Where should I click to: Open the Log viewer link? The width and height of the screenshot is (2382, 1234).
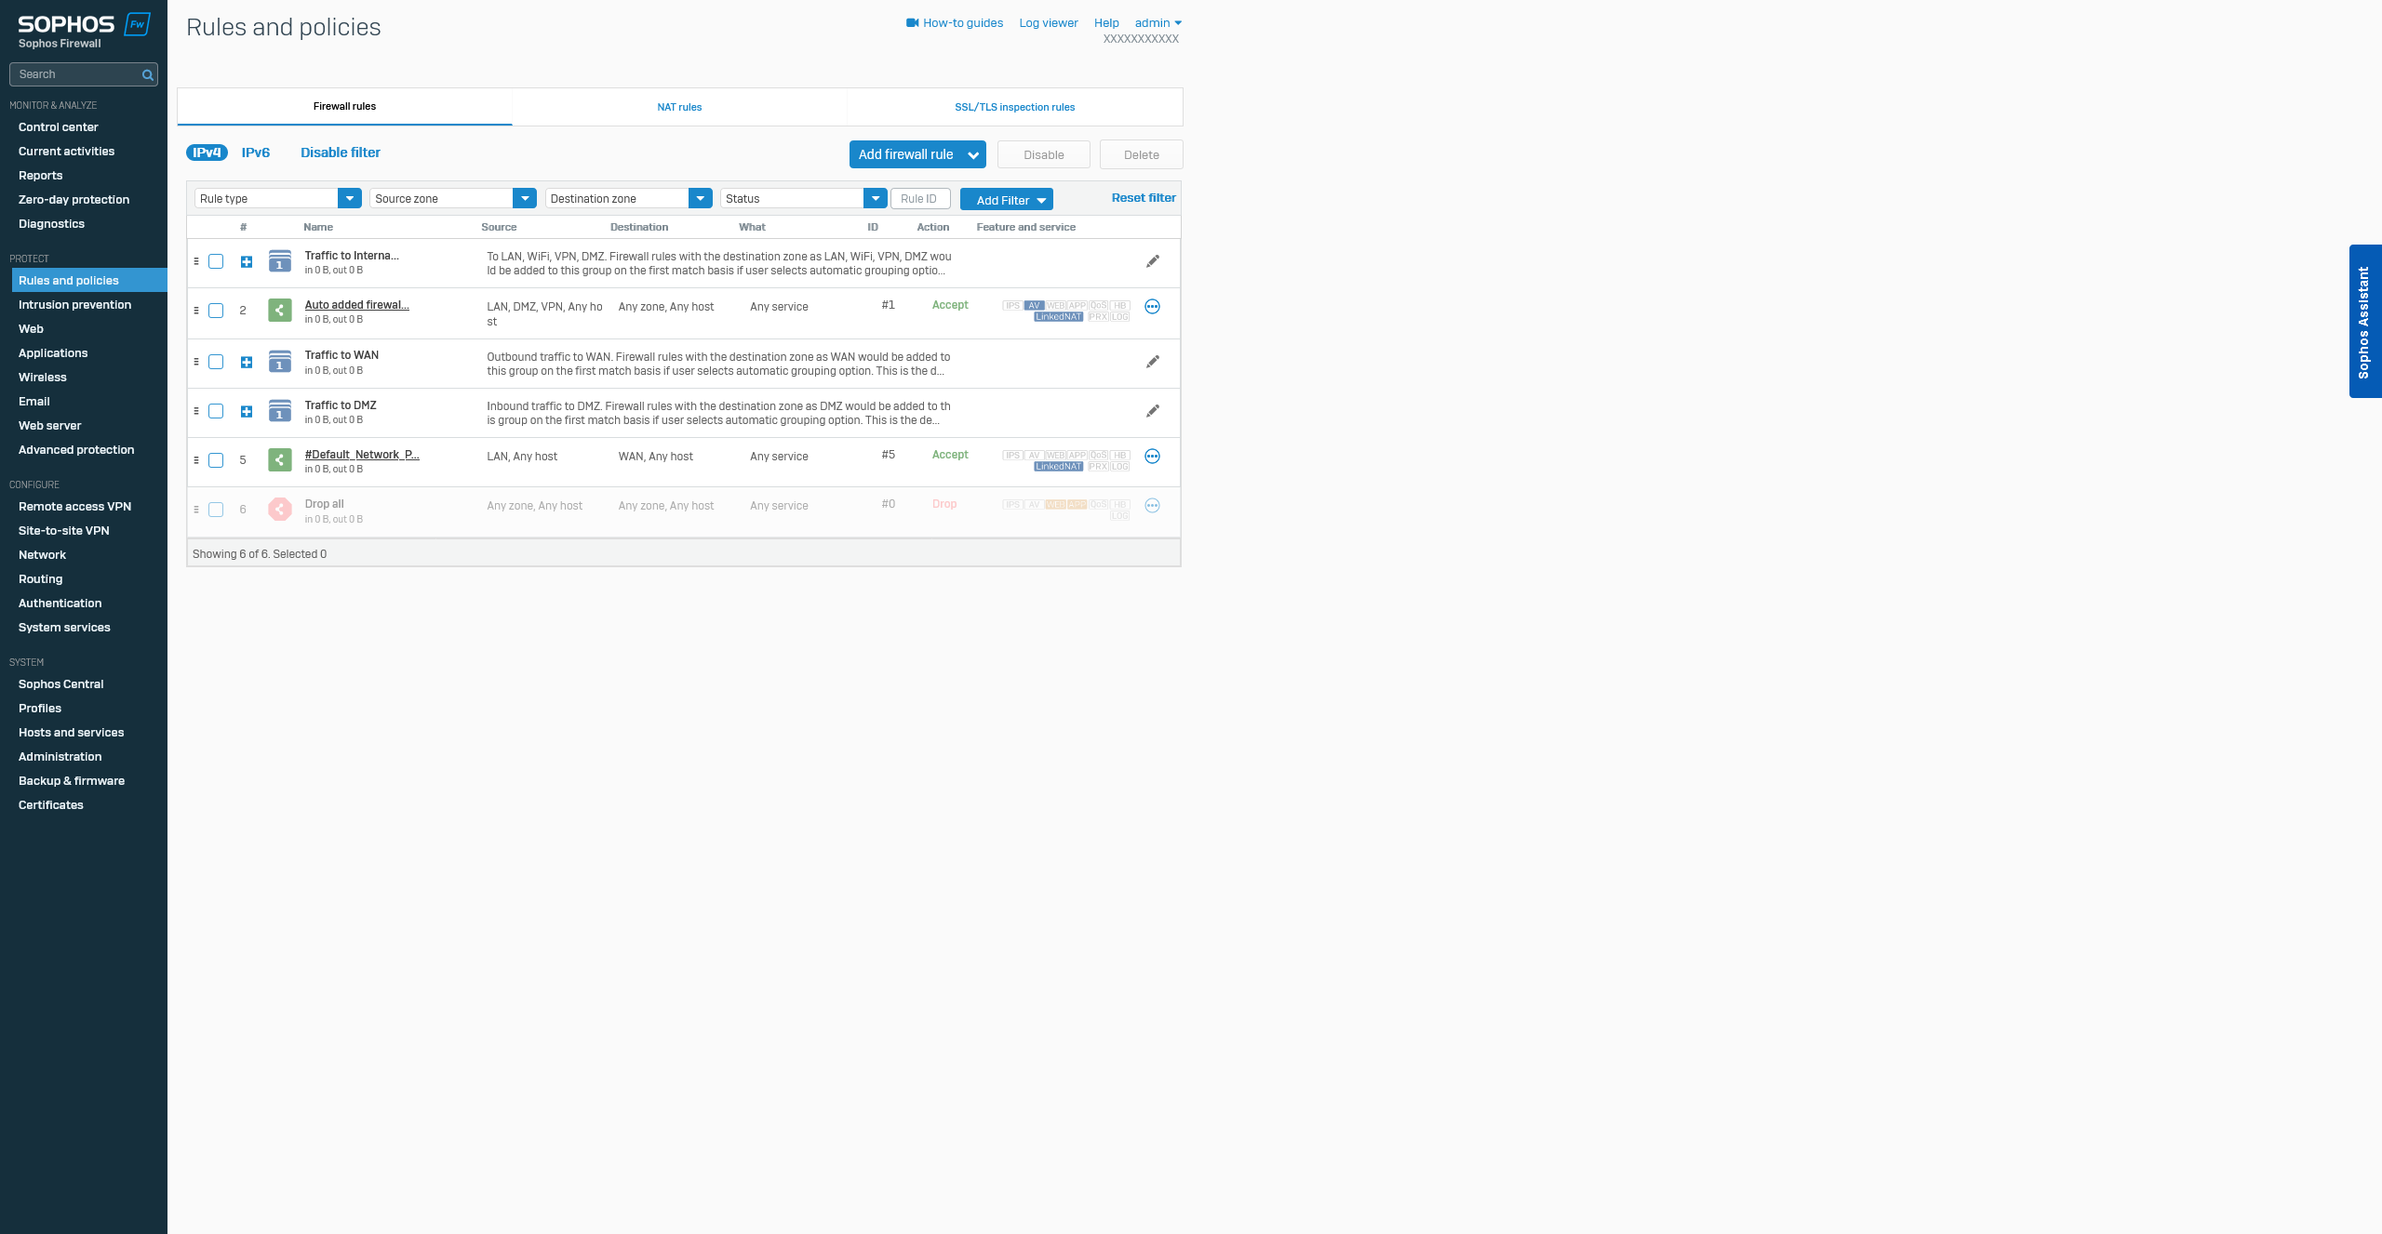1049,23
